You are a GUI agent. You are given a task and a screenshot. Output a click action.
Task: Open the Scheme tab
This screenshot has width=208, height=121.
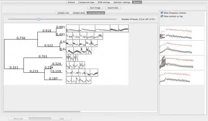(x=71, y=2)
